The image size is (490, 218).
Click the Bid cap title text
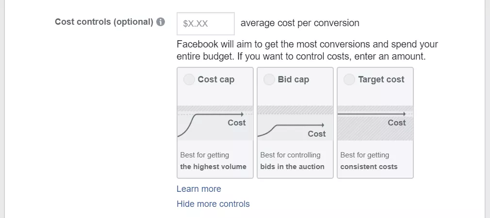[x=293, y=80]
